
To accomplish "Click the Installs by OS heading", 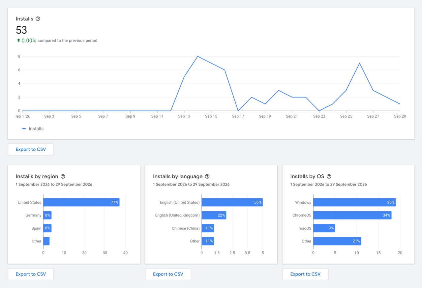I will [307, 176].
